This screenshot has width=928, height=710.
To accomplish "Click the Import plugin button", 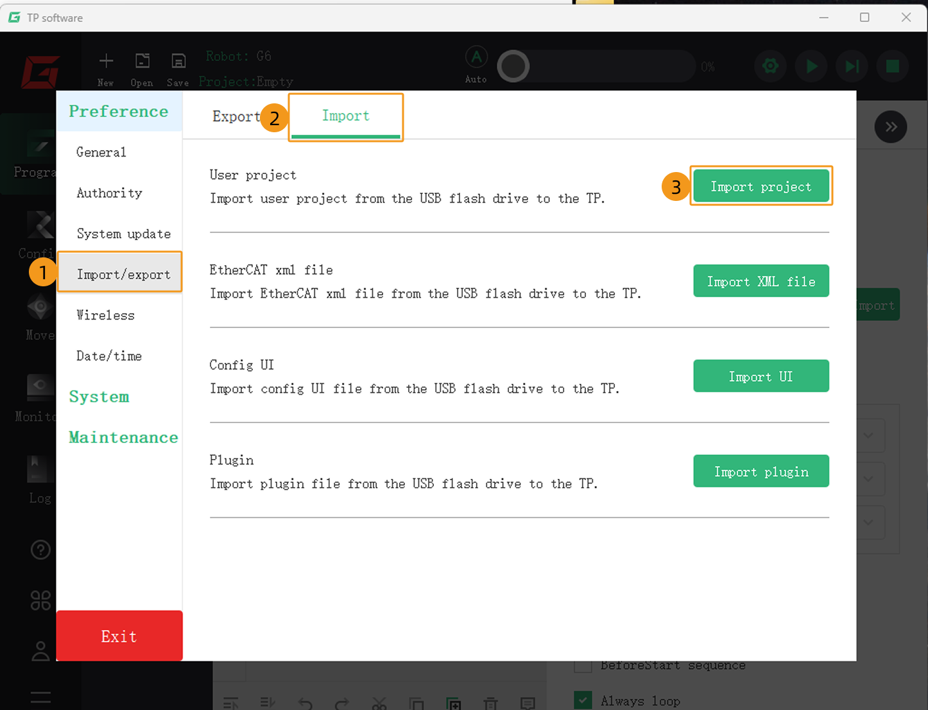I will [761, 471].
